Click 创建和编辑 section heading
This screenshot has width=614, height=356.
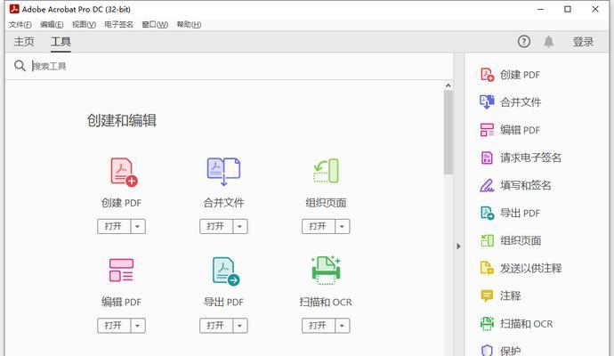pos(121,120)
